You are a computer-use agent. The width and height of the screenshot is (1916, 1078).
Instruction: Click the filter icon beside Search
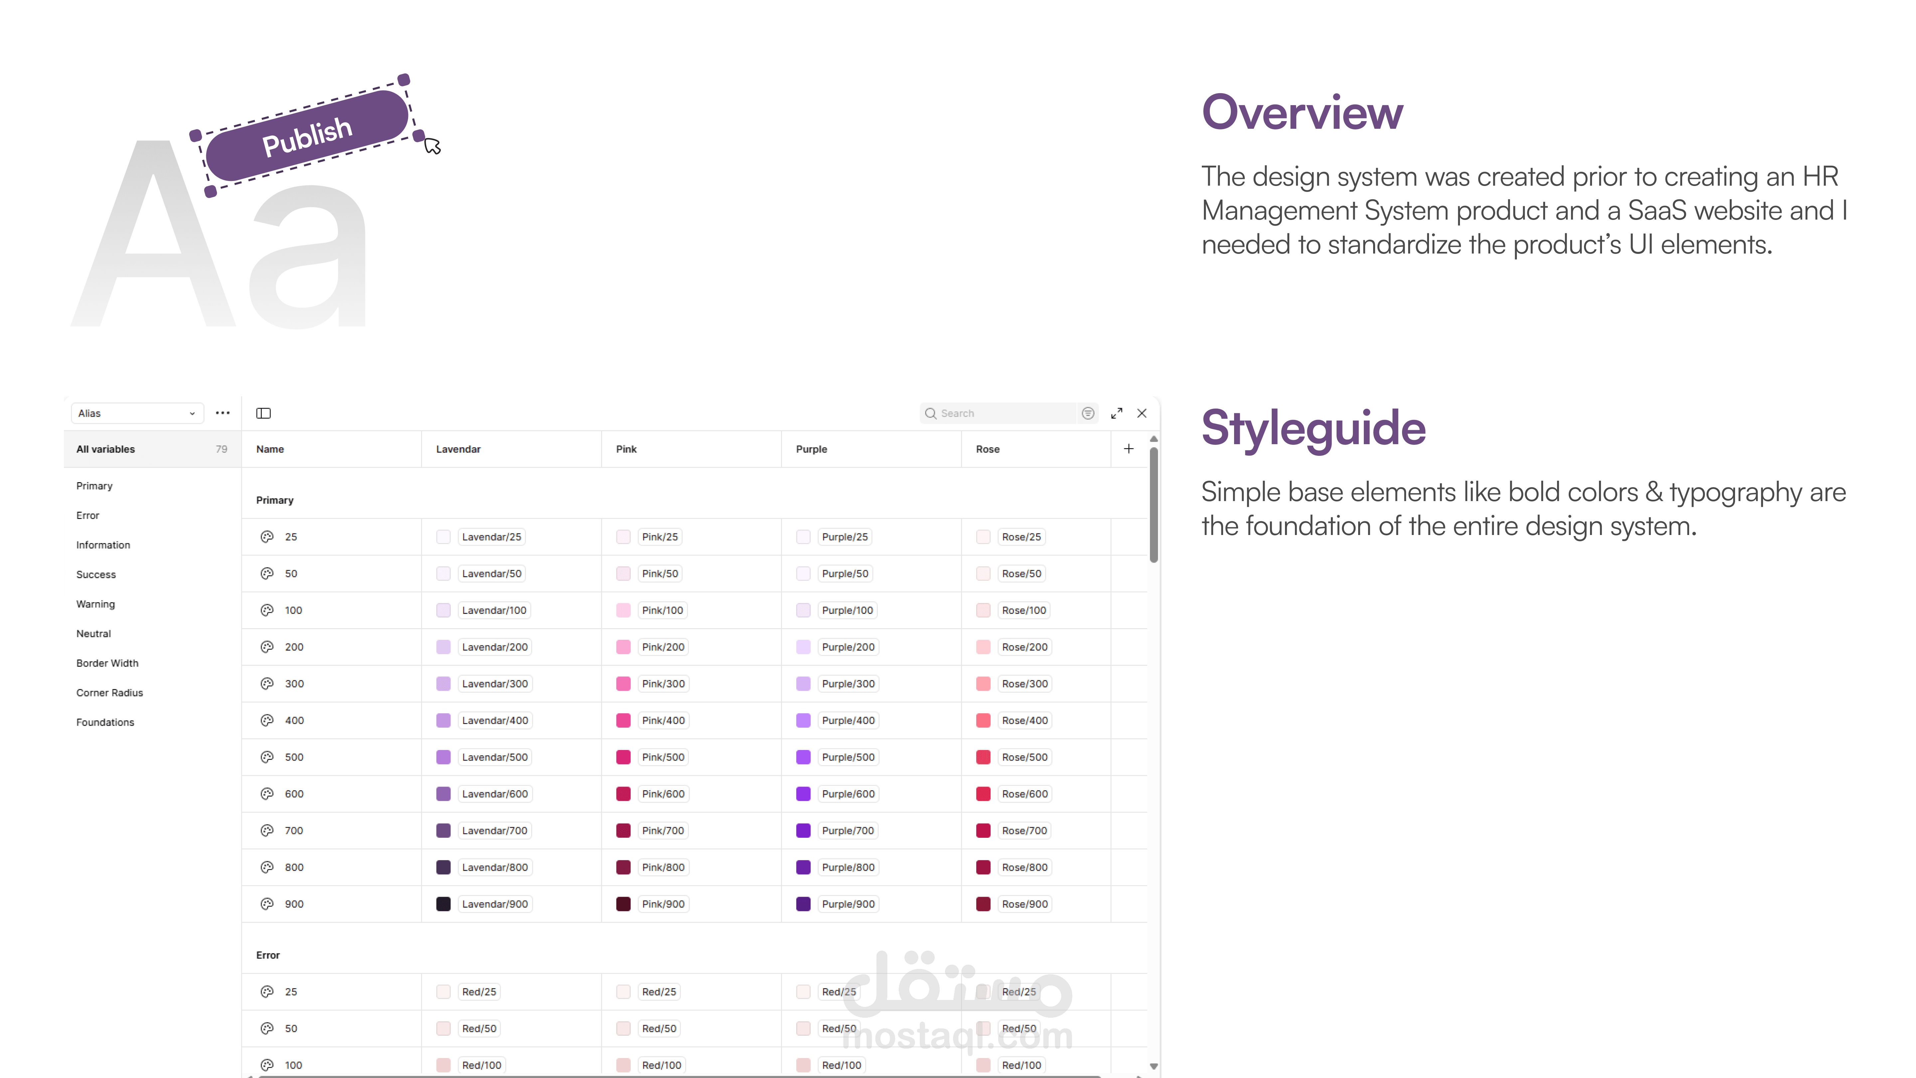1087,413
